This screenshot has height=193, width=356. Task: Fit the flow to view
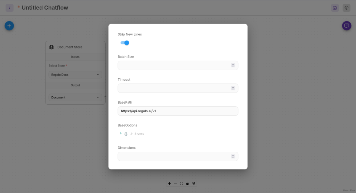[x=181, y=183]
